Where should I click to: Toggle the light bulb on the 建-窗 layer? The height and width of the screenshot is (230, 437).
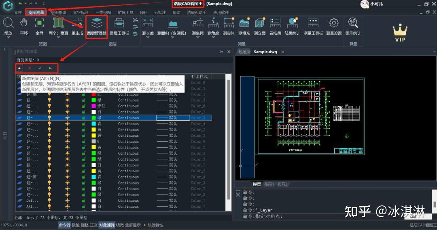coord(49,177)
